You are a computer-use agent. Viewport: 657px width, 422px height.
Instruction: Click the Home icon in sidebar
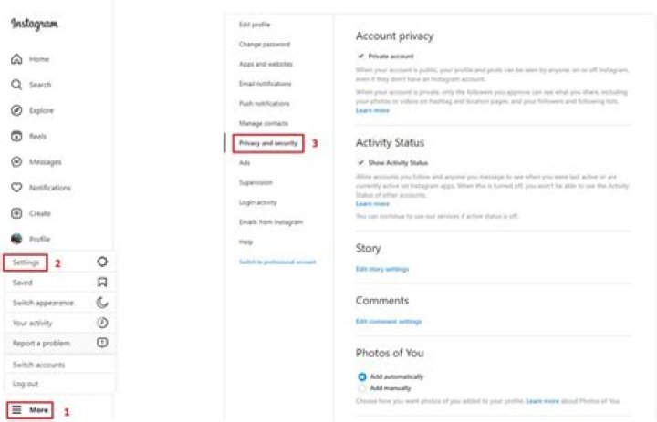click(x=16, y=59)
